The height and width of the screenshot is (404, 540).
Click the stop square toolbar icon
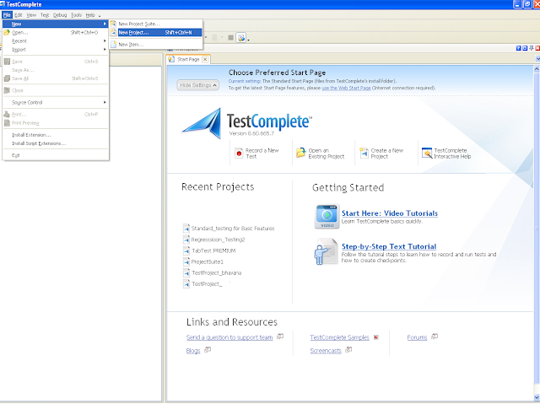tap(230, 37)
